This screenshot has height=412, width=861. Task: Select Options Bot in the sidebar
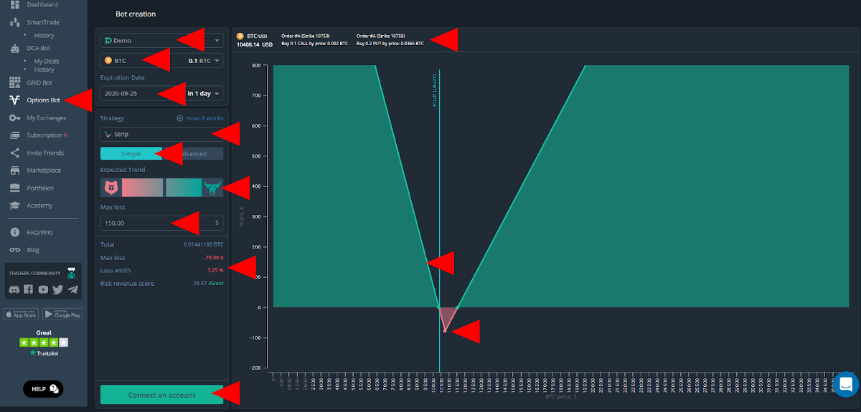(43, 100)
